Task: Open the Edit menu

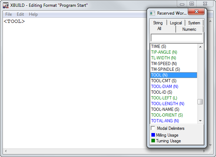Action: point(20,14)
